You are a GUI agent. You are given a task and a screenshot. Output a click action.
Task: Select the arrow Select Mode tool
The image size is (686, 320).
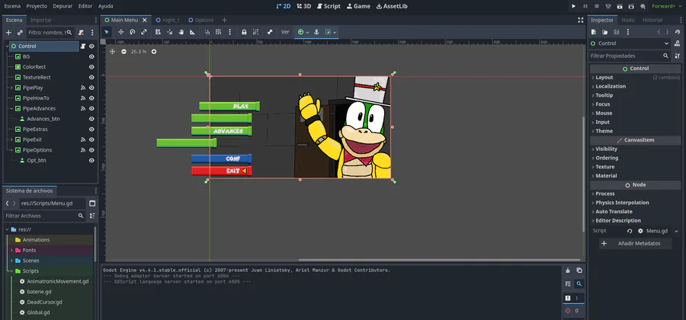tap(107, 32)
